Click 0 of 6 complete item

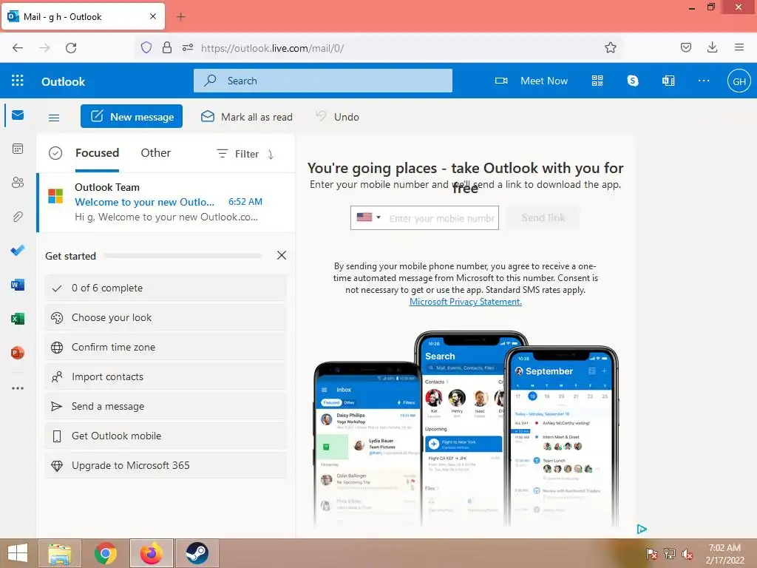(x=166, y=288)
